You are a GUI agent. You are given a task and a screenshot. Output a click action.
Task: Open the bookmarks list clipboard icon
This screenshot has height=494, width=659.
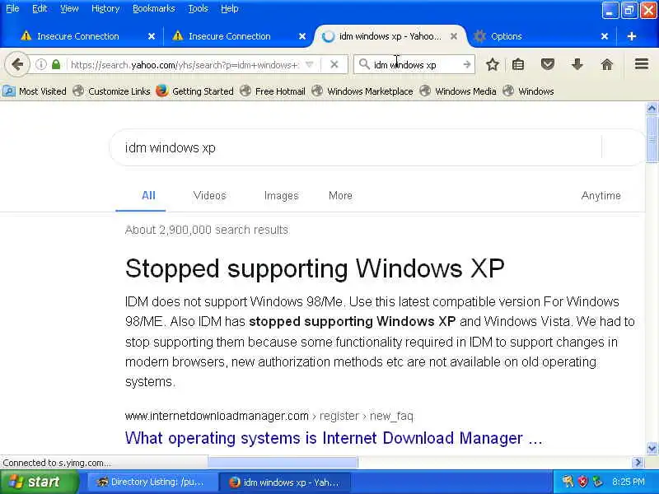(518, 64)
